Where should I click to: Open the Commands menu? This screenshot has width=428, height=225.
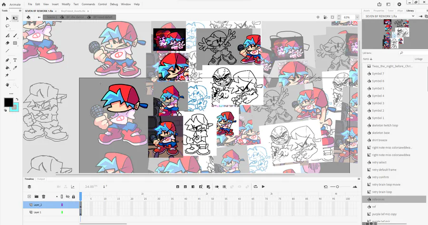click(88, 4)
